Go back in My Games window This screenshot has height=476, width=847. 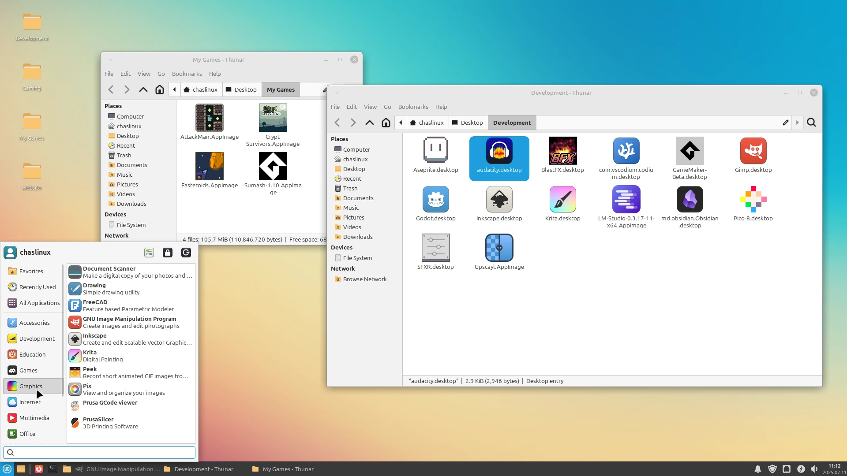pos(111,89)
